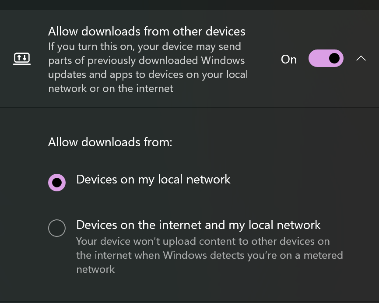Click the "Allow downloads from:" heading
Screen dimensions: 379x303
tap(110, 142)
